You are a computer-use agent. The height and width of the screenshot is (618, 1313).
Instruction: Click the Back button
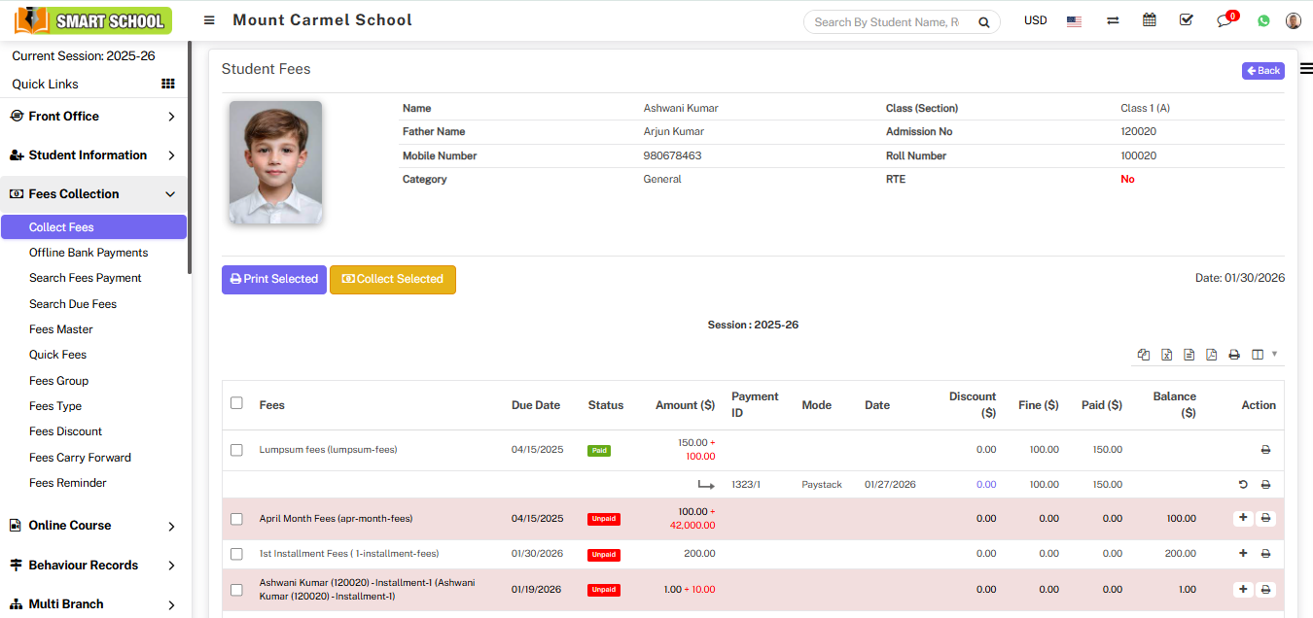[1262, 71]
